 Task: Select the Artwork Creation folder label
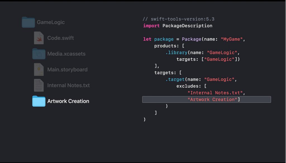[x=68, y=101]
